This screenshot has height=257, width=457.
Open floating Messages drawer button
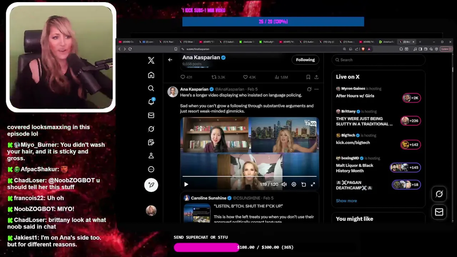click(x=439, y=212)
